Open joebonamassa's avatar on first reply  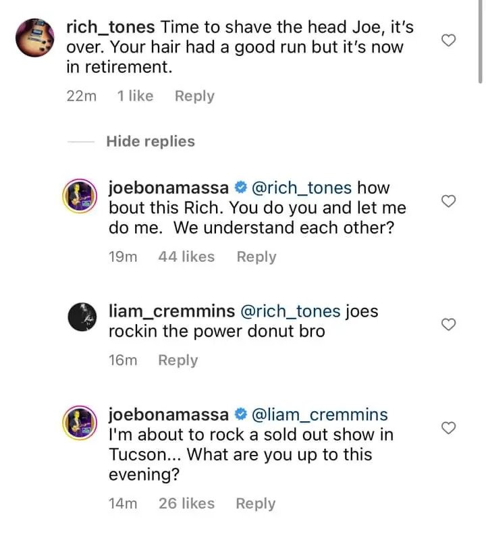pos(80,198)
